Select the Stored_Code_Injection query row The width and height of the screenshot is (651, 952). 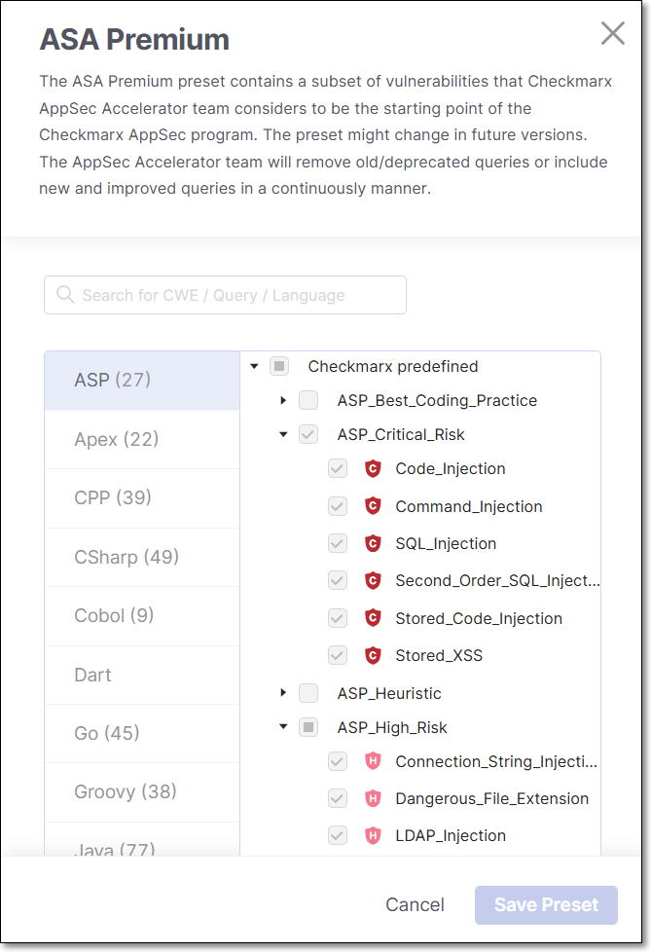click(478, 619)
